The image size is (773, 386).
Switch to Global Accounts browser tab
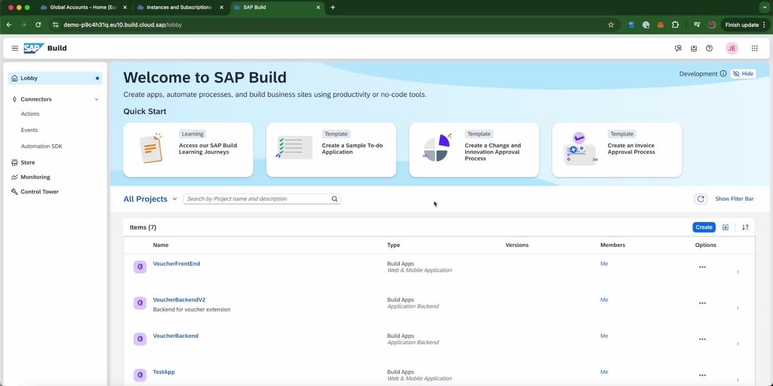coord(83,8)
